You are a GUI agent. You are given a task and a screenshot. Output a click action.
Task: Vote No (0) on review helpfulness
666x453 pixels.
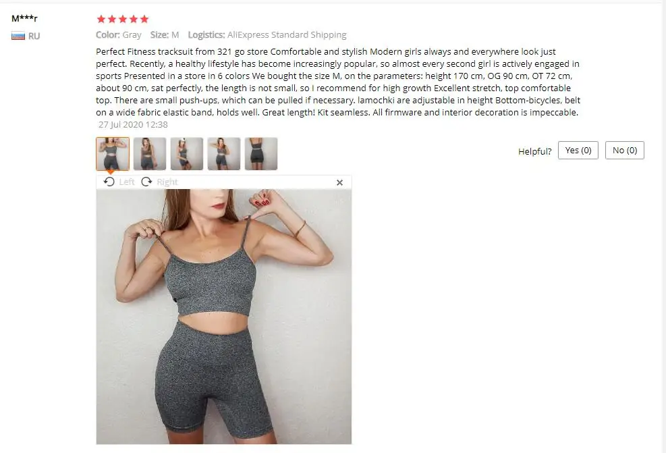point(624,151)
